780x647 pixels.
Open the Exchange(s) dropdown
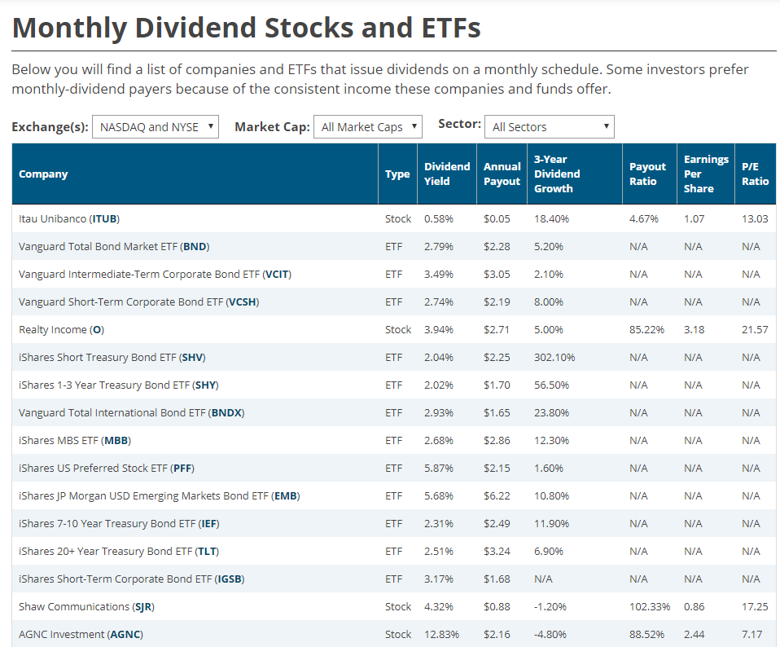155,126
